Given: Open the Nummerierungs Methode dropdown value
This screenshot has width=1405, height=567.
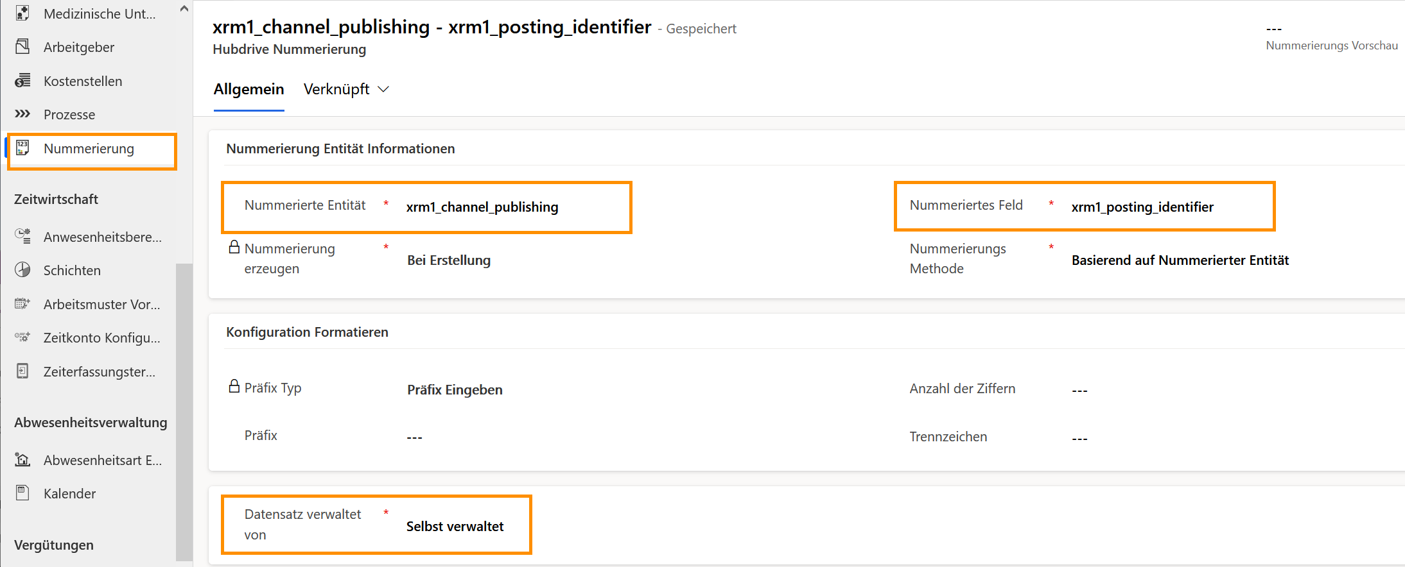Looking at the screenshot, I should pos(1180,260).
